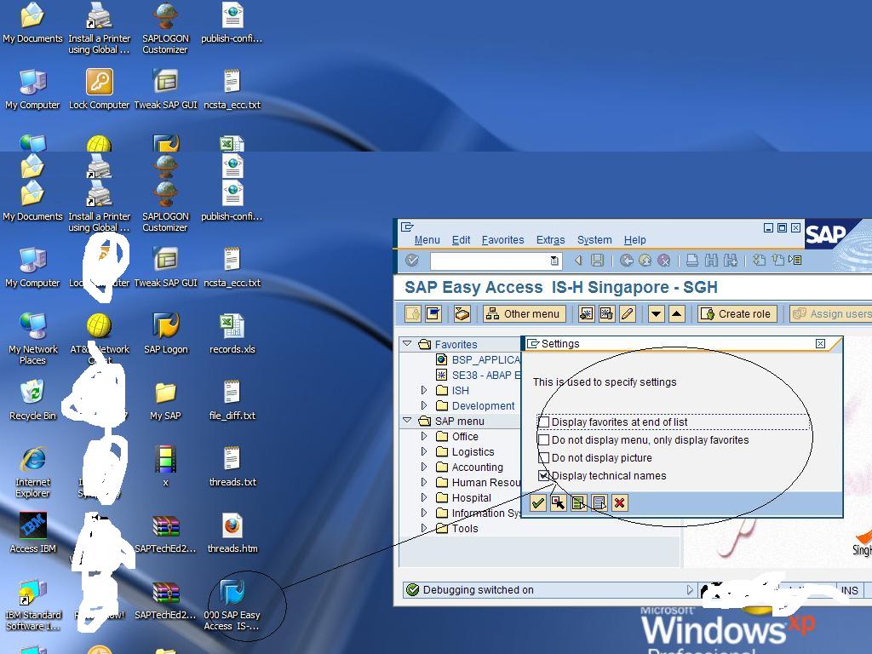Enable Display favorites at end of list
The image size is (872, 654).
pyautogui.click(x=542, y=422)
